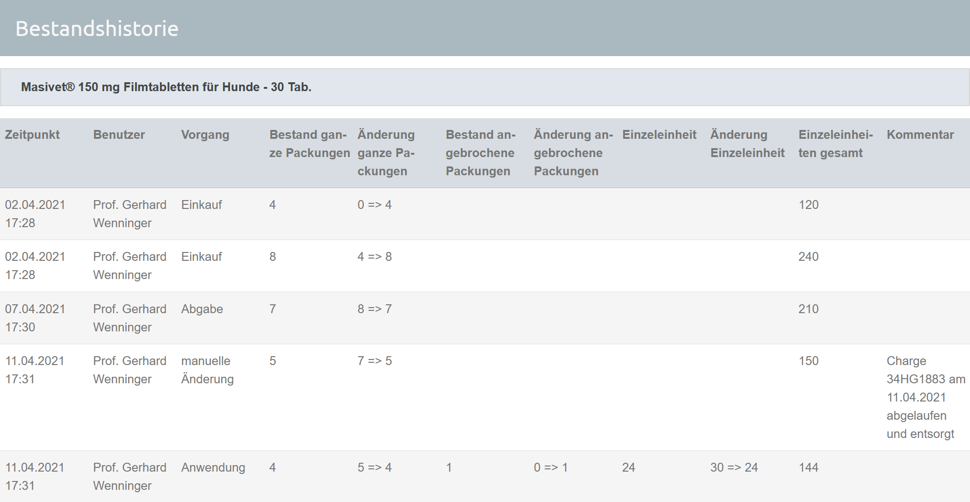Click the Einkauf cell in the 4 => 8 row
The height and width of the screenshot is (502, 970).
[x=202, y=257]
